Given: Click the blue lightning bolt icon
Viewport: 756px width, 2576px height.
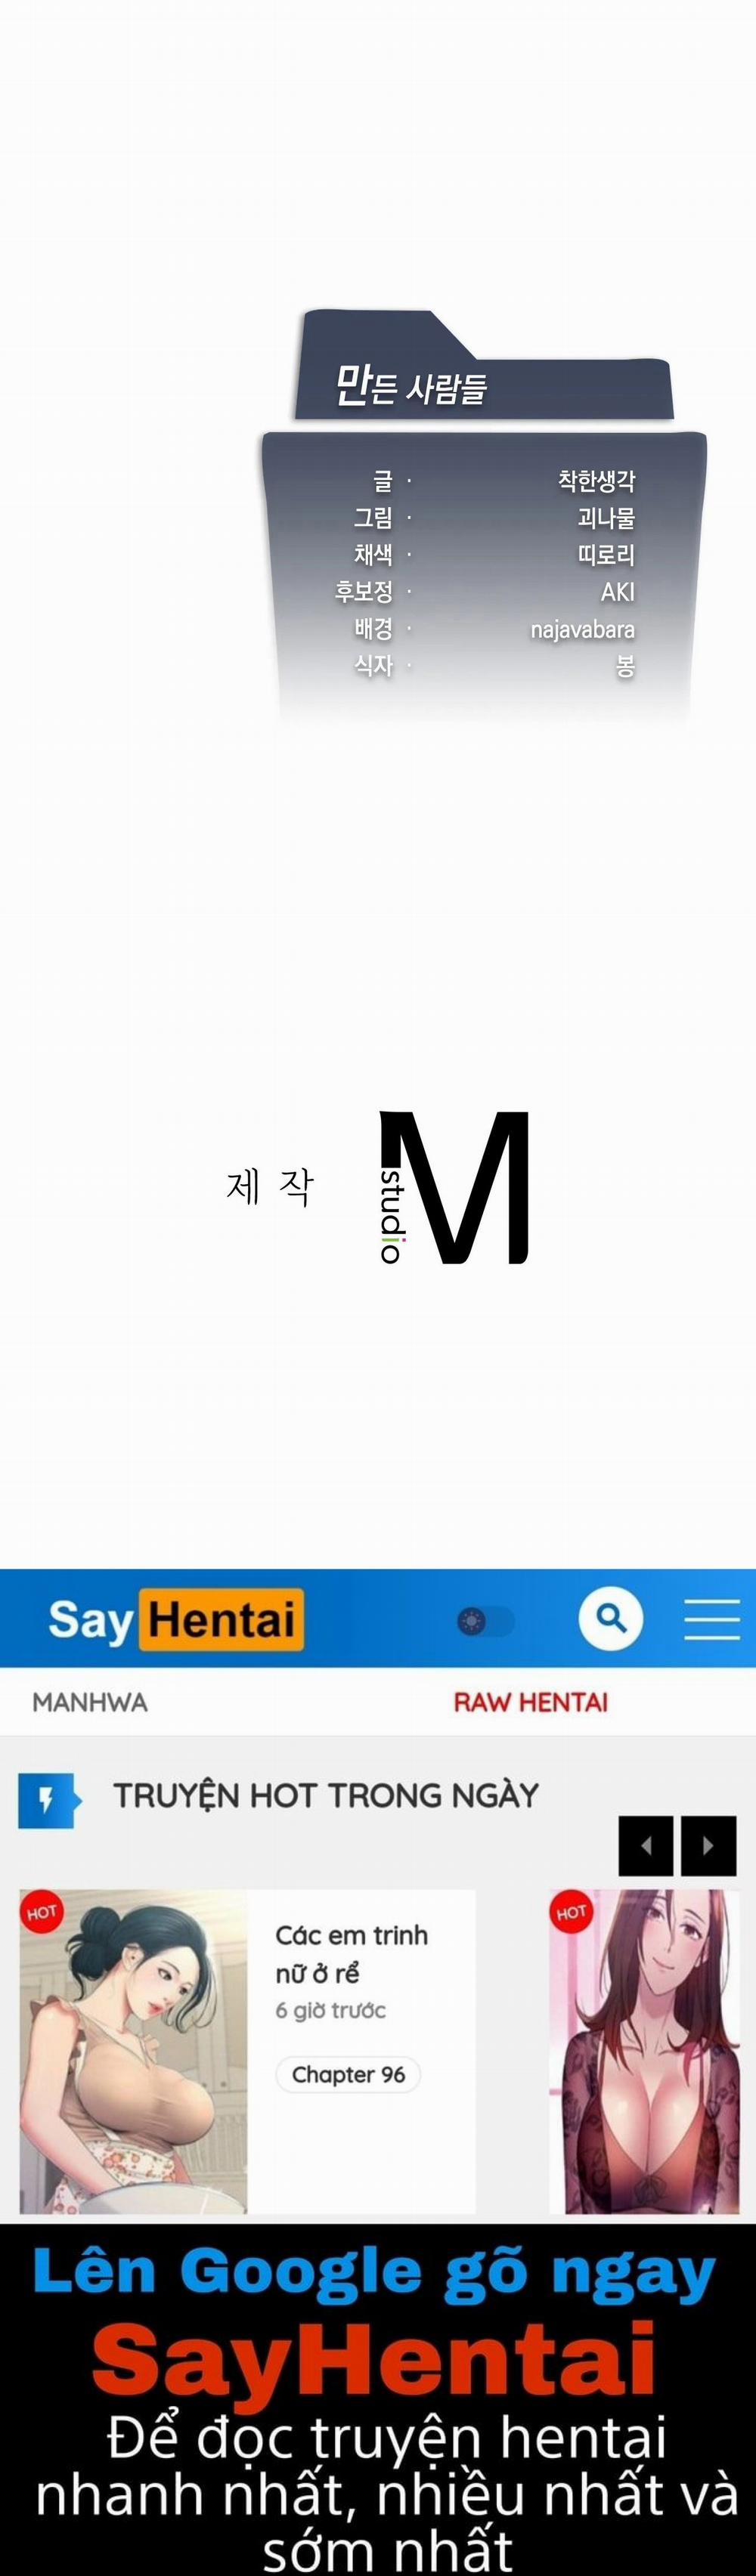Looking at the screenshot, I should coord(48,1800).
